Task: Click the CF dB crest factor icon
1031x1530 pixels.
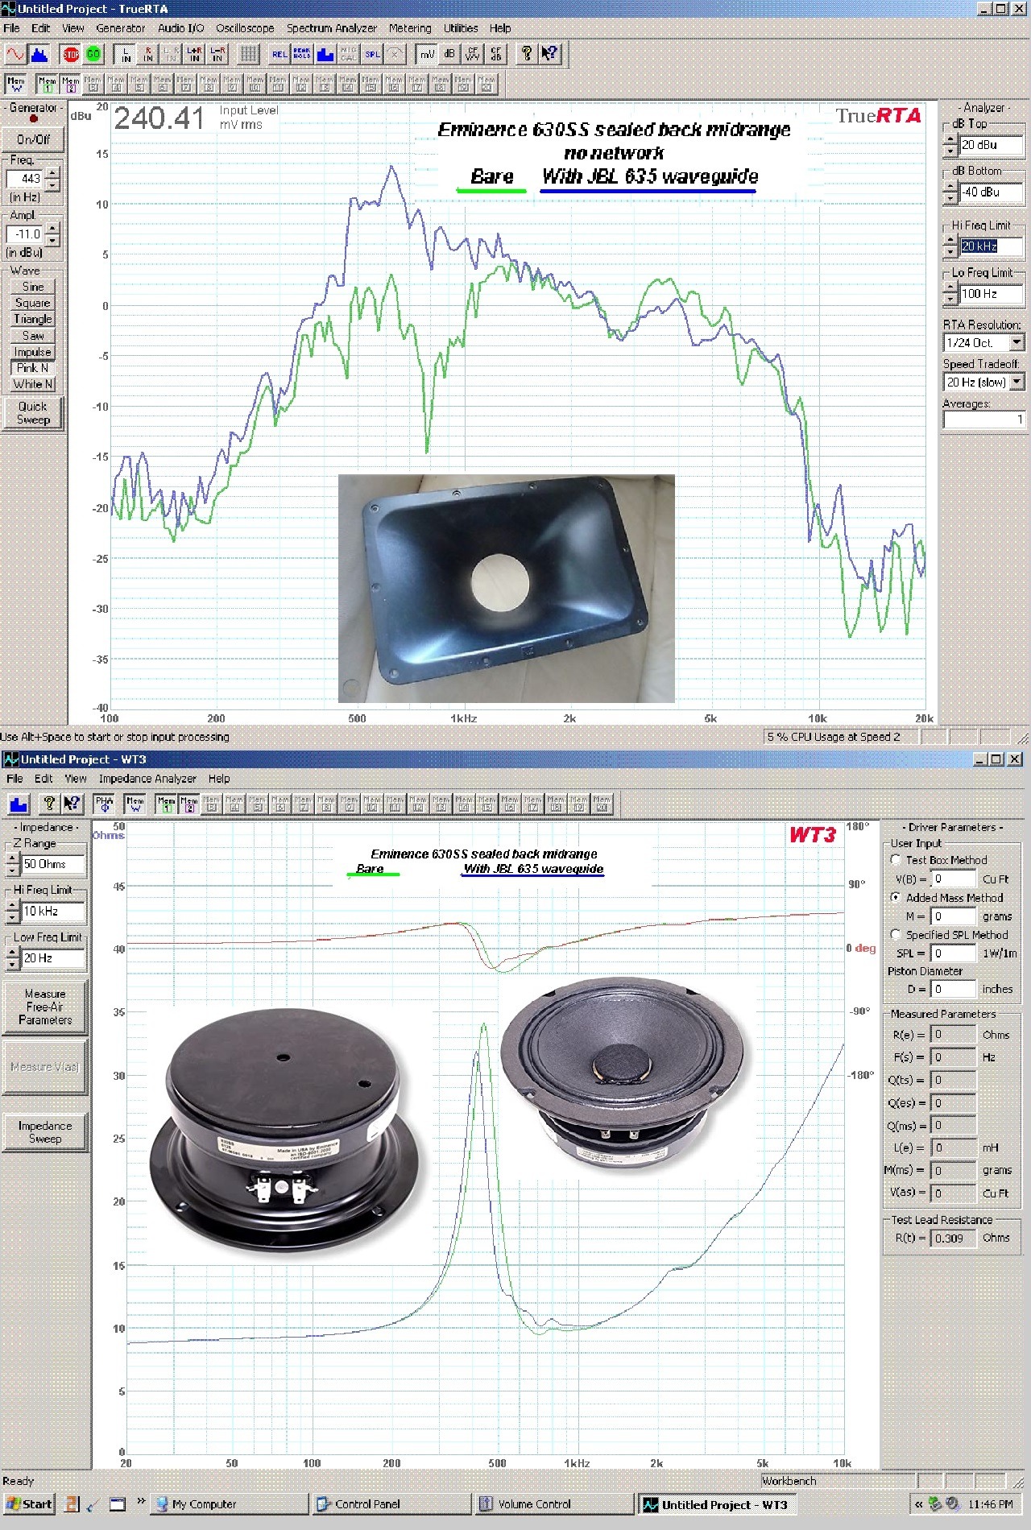Action: (x=495, y=54)
